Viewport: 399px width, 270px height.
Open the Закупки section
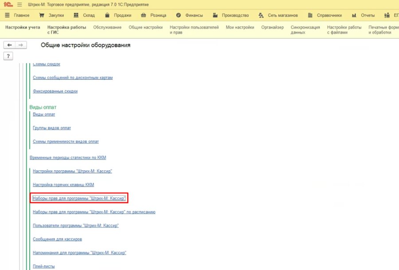[x=56, y=15]
